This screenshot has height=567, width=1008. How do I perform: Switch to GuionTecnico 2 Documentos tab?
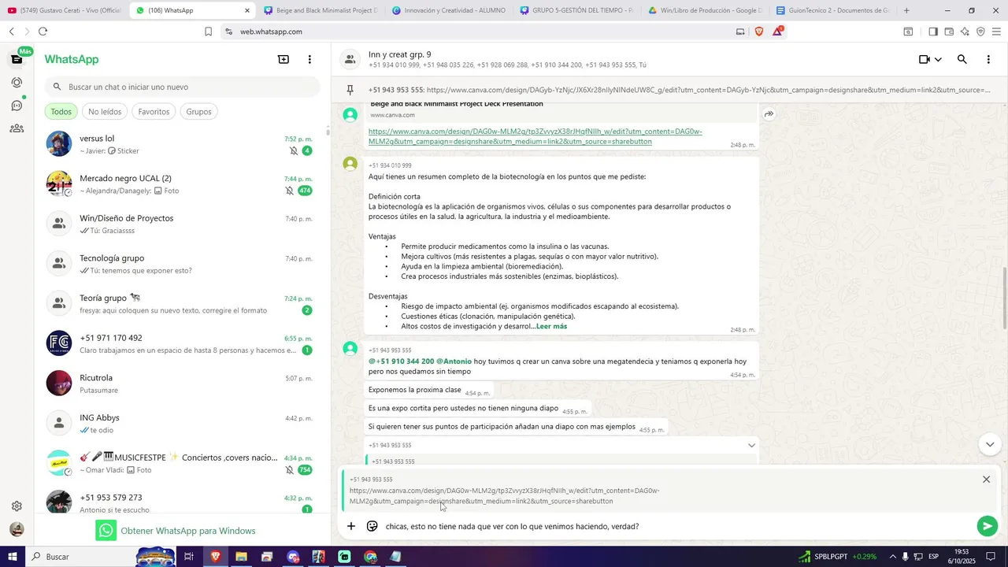click(832, 10)
